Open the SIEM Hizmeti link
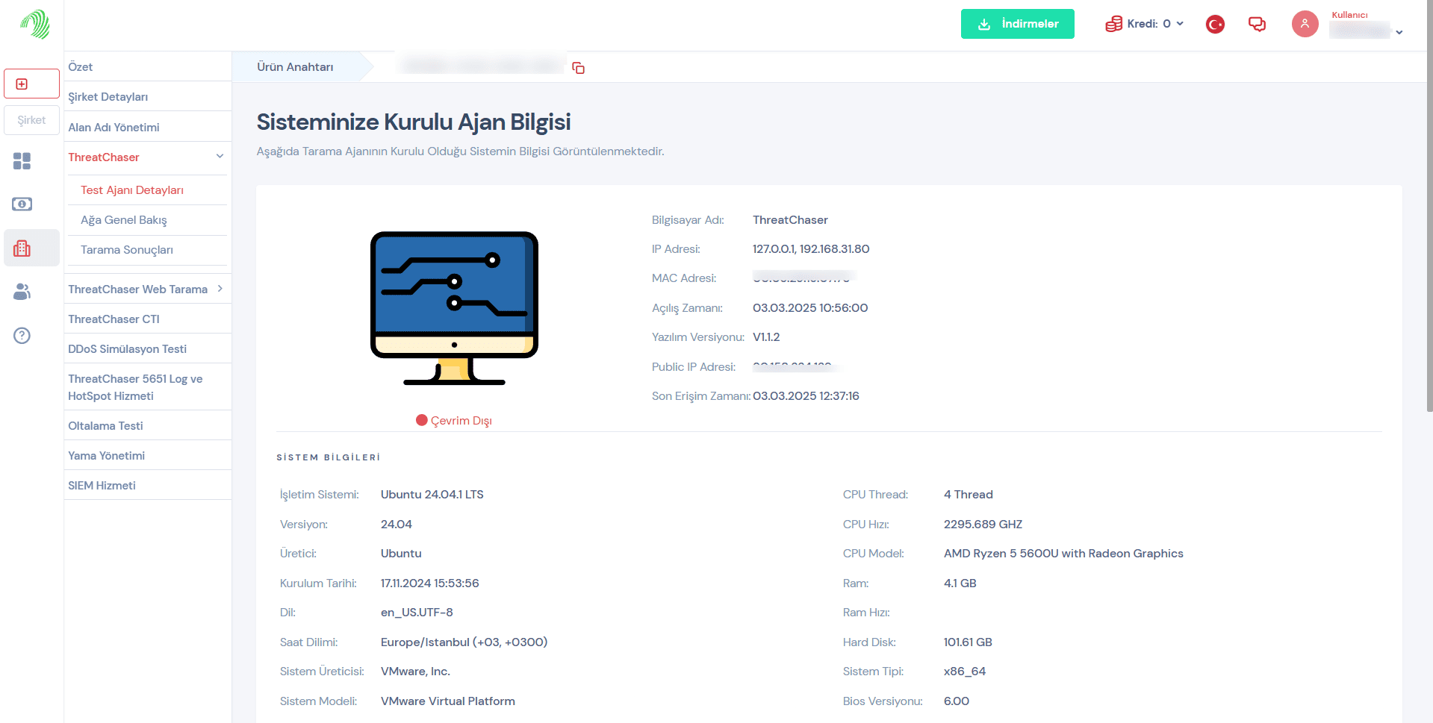This screenshot has height=723, width=1433. point(102,486)
